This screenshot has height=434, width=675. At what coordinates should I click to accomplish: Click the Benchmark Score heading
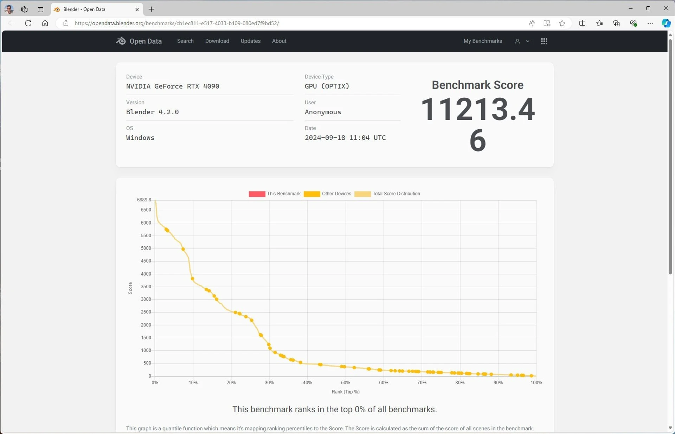[x=477, y=85]
